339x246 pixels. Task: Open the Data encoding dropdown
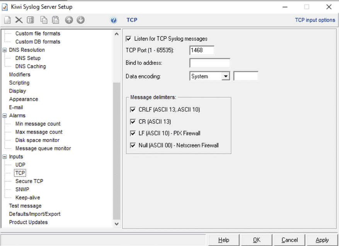[x=226, y=76]
